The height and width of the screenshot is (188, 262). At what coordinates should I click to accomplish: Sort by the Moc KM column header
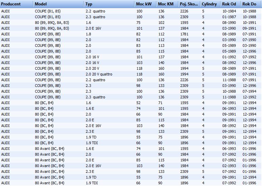coord(167,4)
